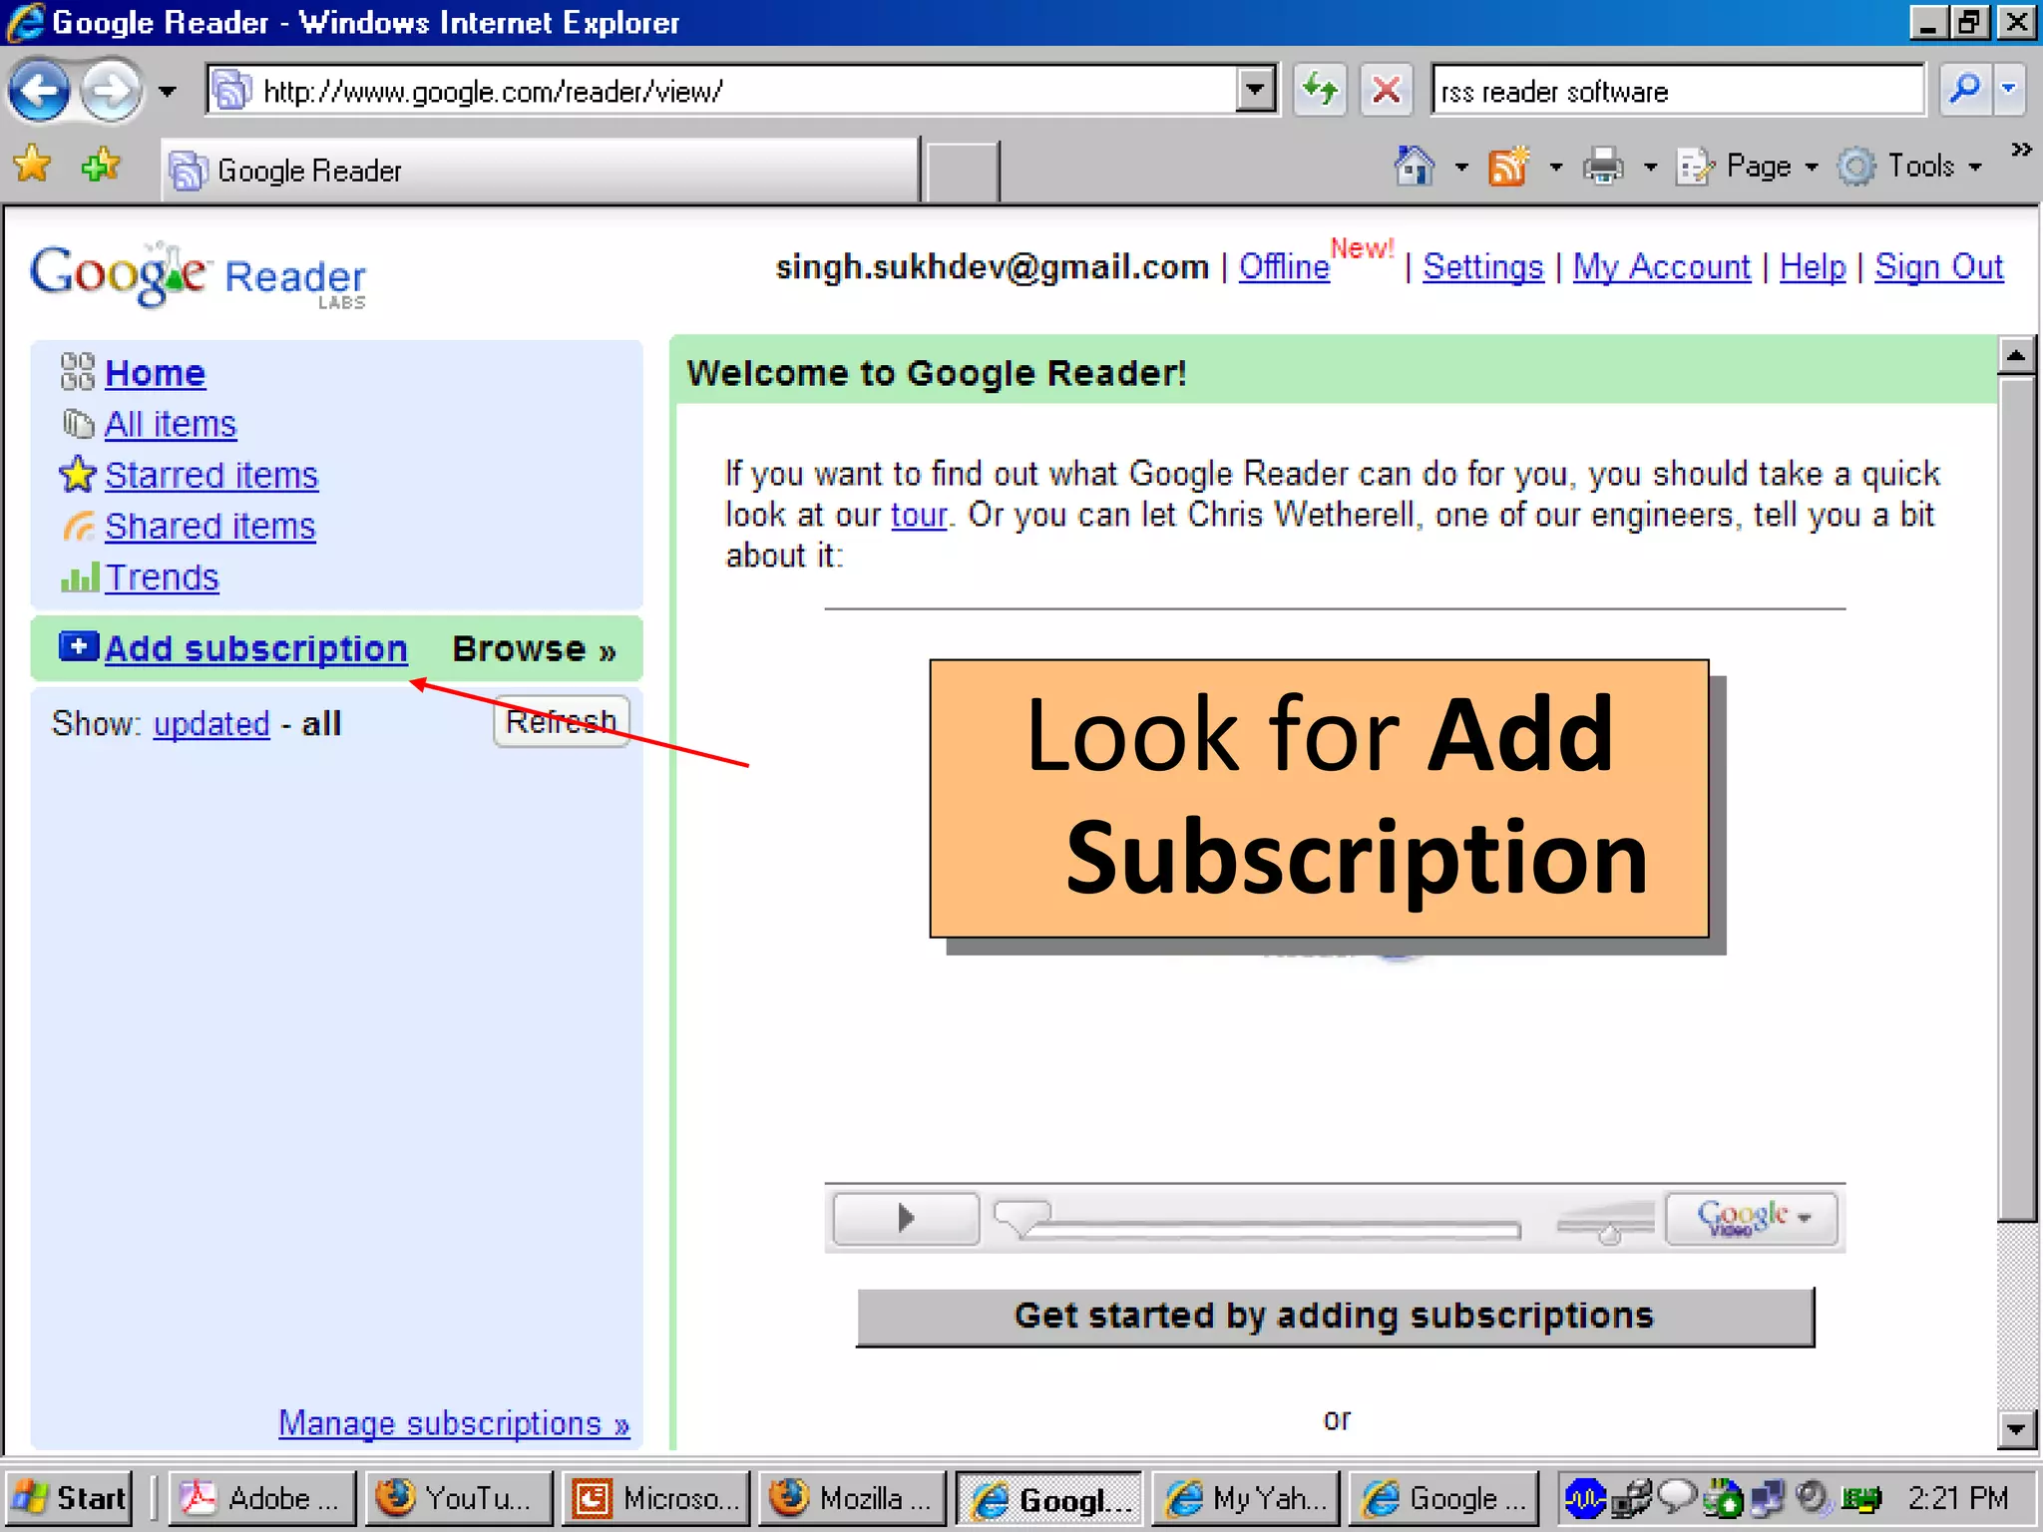Open the Offline link
2043x1532 pixels.
1284,266
